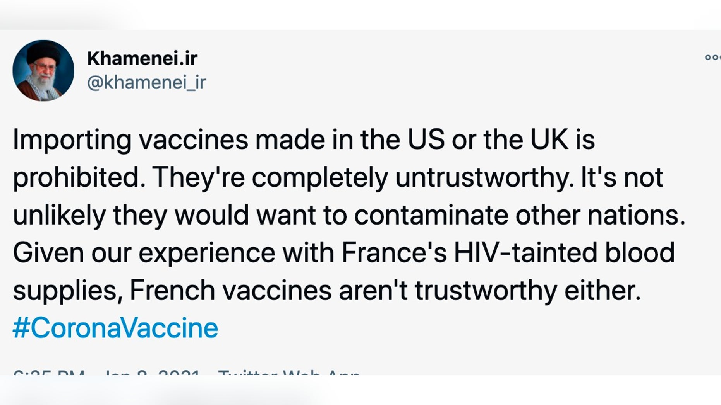Click the word "experience" in the tweet
The width and height of the screenshot is (721, 405).
(x=206, y=253)
